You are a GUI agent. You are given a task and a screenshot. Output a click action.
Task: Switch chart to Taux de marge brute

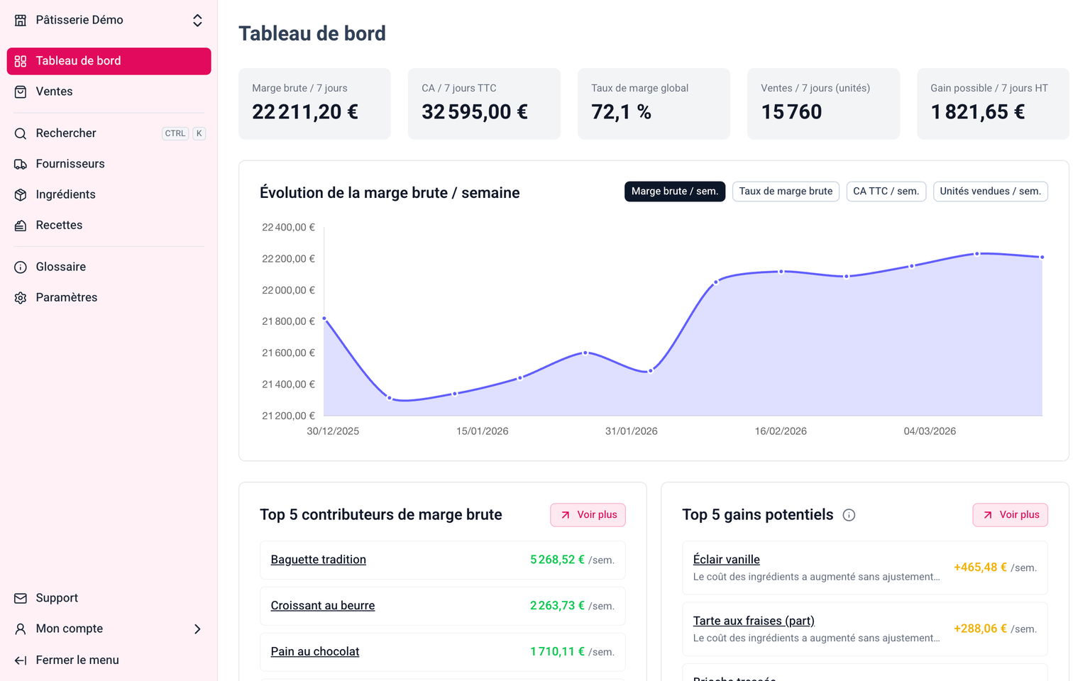click(786, 192)
